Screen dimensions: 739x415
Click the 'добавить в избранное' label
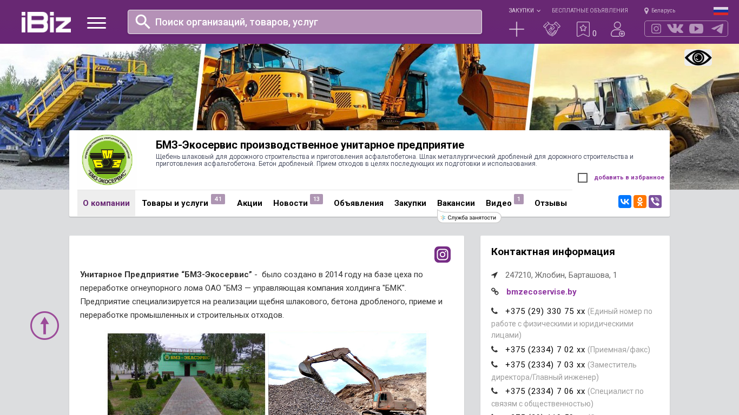coord(629,178)
